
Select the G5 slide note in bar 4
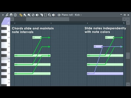click(110, 38)
